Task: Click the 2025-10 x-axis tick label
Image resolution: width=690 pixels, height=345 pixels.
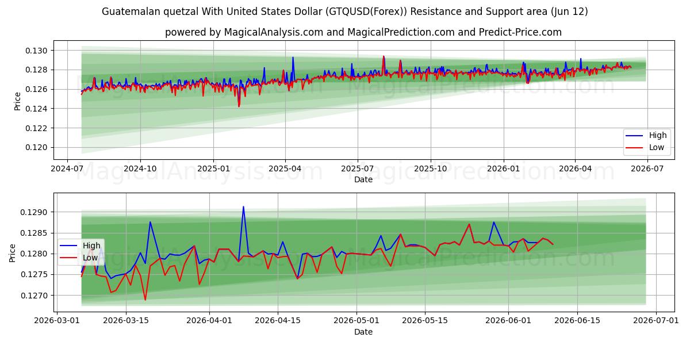Action: pos(430,168)
